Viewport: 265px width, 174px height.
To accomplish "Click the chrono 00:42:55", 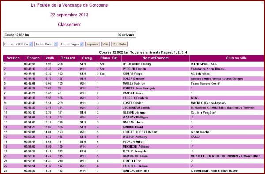I will click(30, 64).
